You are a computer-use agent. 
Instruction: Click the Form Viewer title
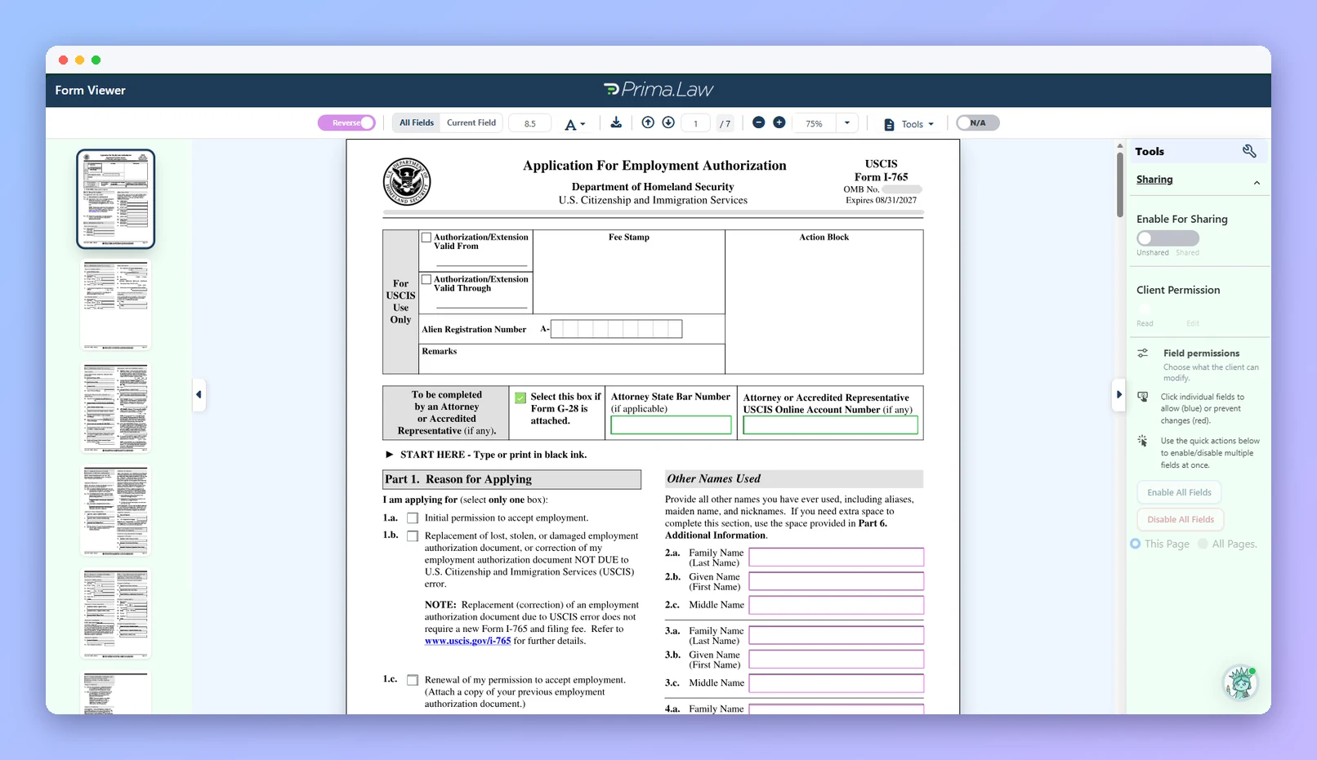tap(90, 91)
